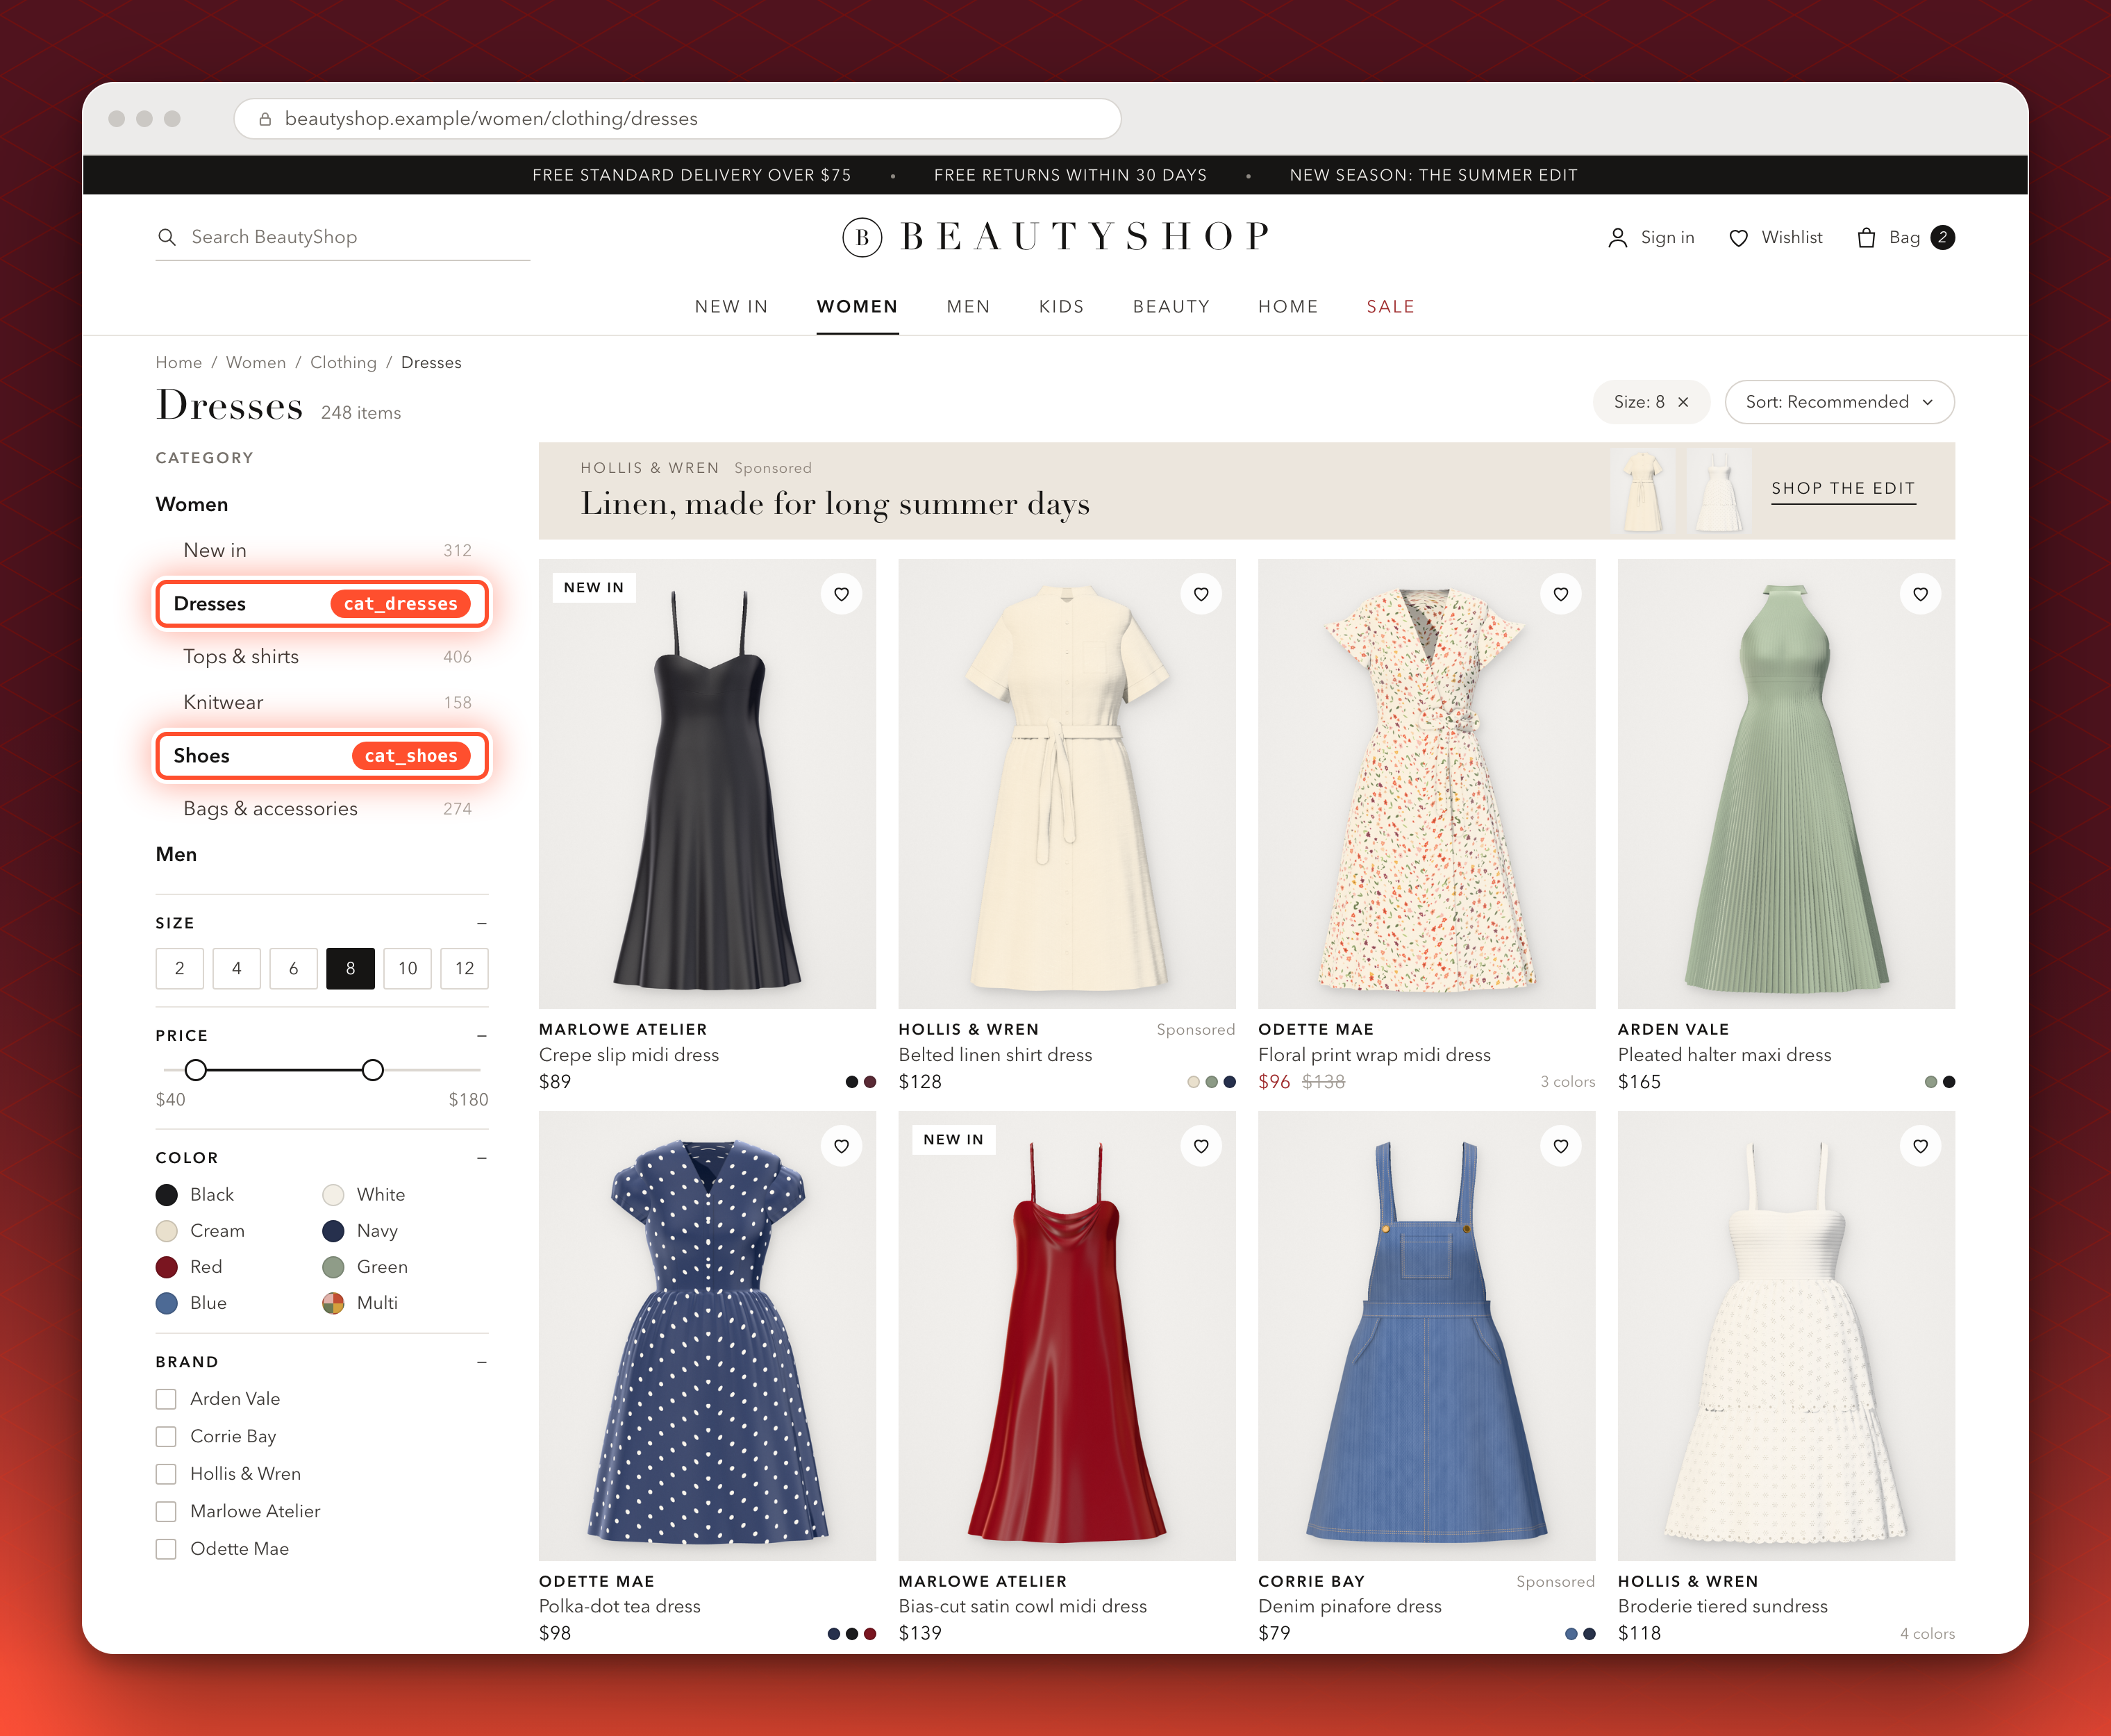Favorite the Crepe slip midi dress

(x=842, y=594)
